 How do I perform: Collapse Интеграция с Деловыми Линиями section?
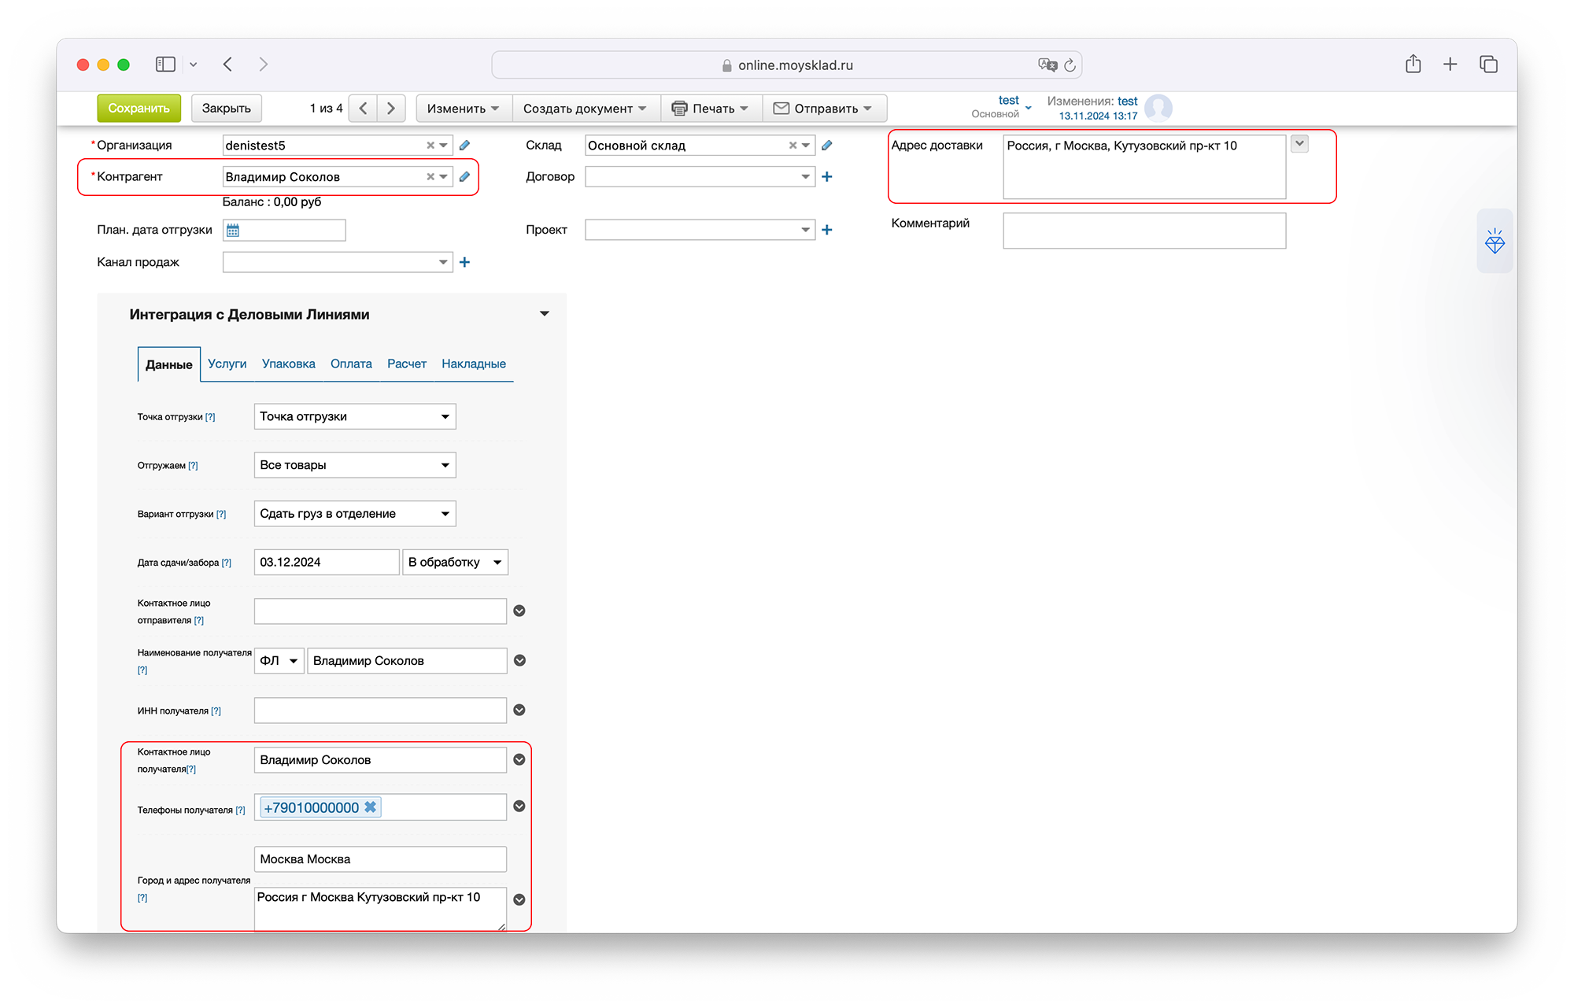coord(544,314)
